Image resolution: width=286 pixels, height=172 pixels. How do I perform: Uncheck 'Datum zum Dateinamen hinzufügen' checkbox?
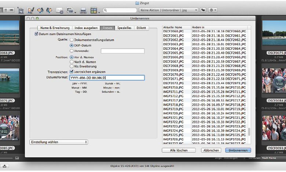pyautogui.click(x=36, y=34)
